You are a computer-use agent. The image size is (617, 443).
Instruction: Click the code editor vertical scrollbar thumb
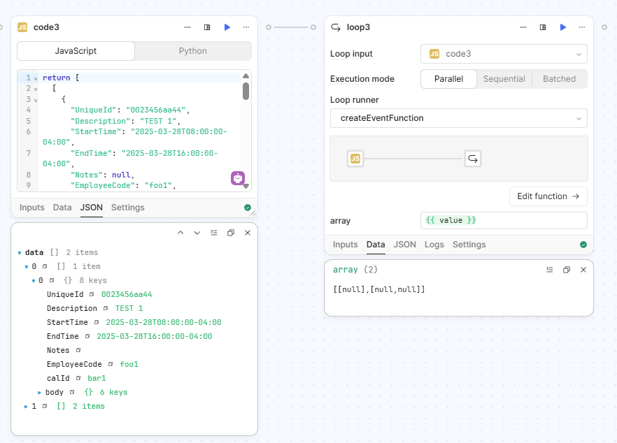coord(246,92)
